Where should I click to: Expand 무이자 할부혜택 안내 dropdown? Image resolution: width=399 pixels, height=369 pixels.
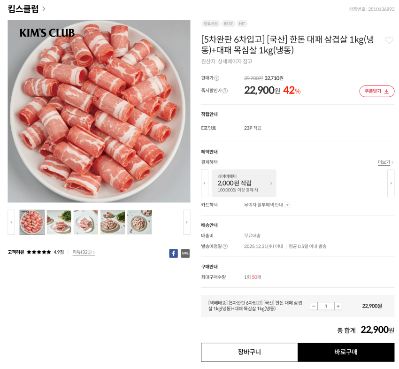pyautogui.click(x=287, y=205)
